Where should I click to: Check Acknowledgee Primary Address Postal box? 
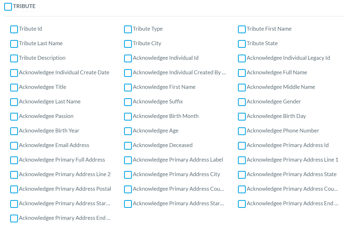tap(14, 189)
